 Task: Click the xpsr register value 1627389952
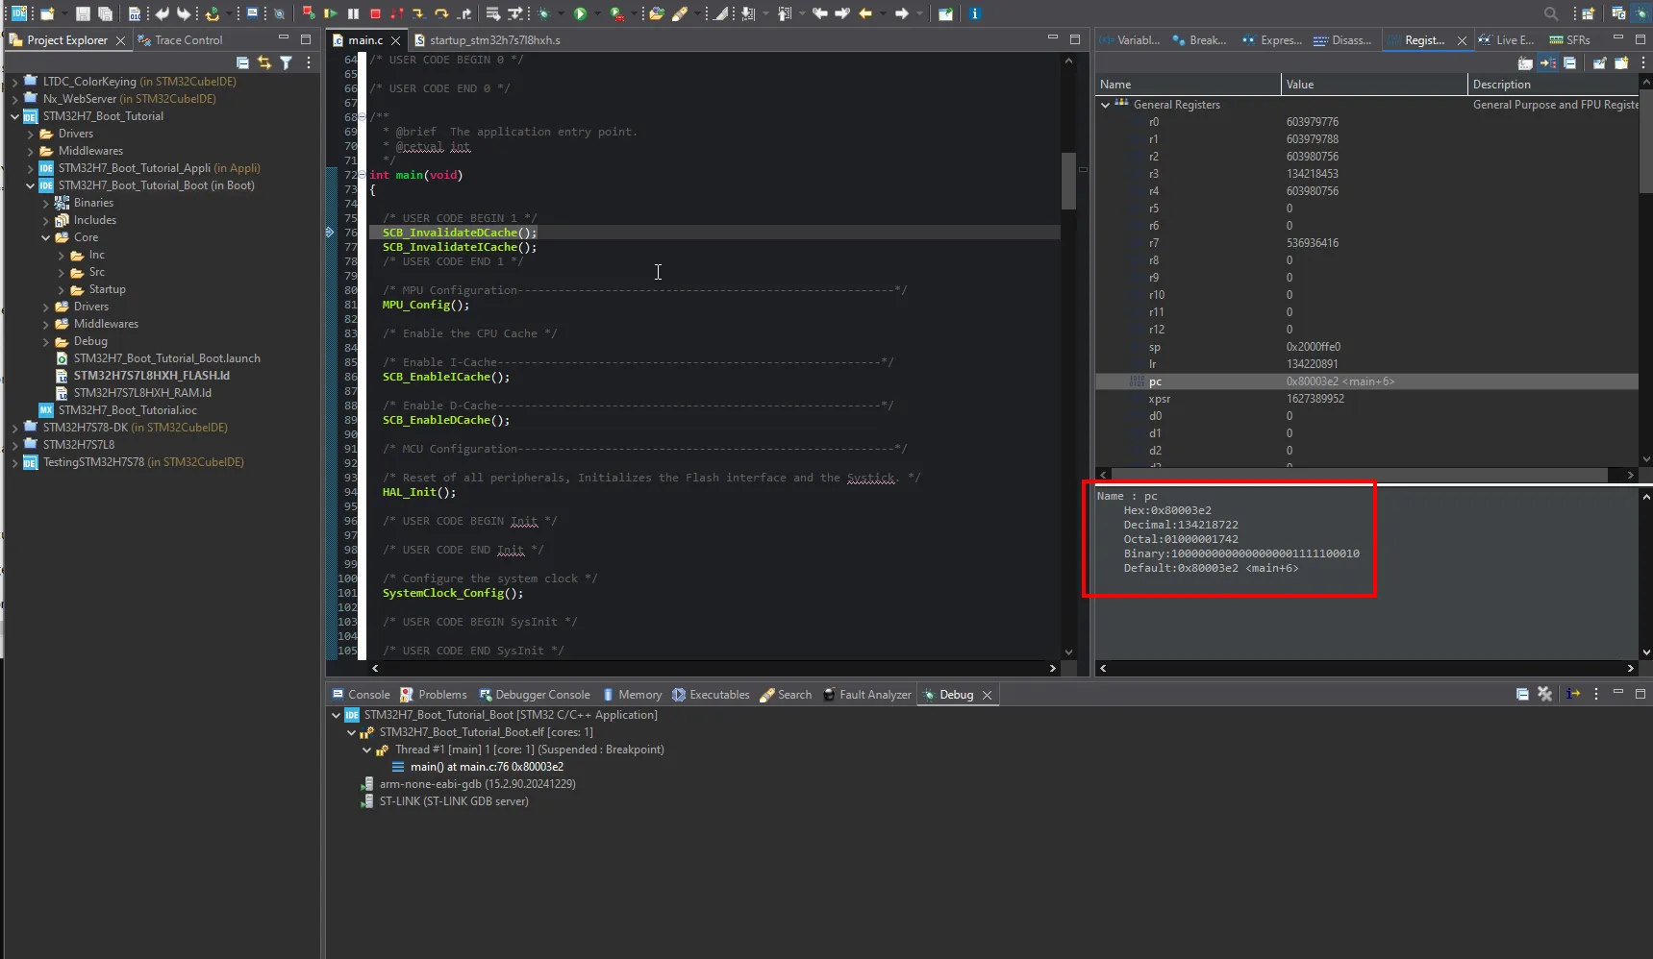[x=1315, y=399]
